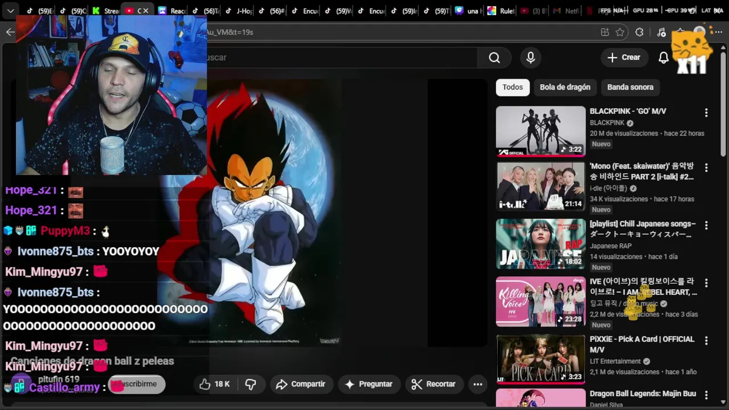Screen dimensions: 729x410
Task: Dislike the video
Action: 251,384
